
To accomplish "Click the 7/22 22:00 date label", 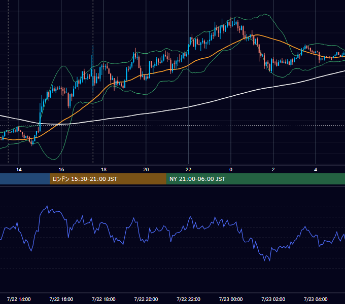I will point(189,299).
